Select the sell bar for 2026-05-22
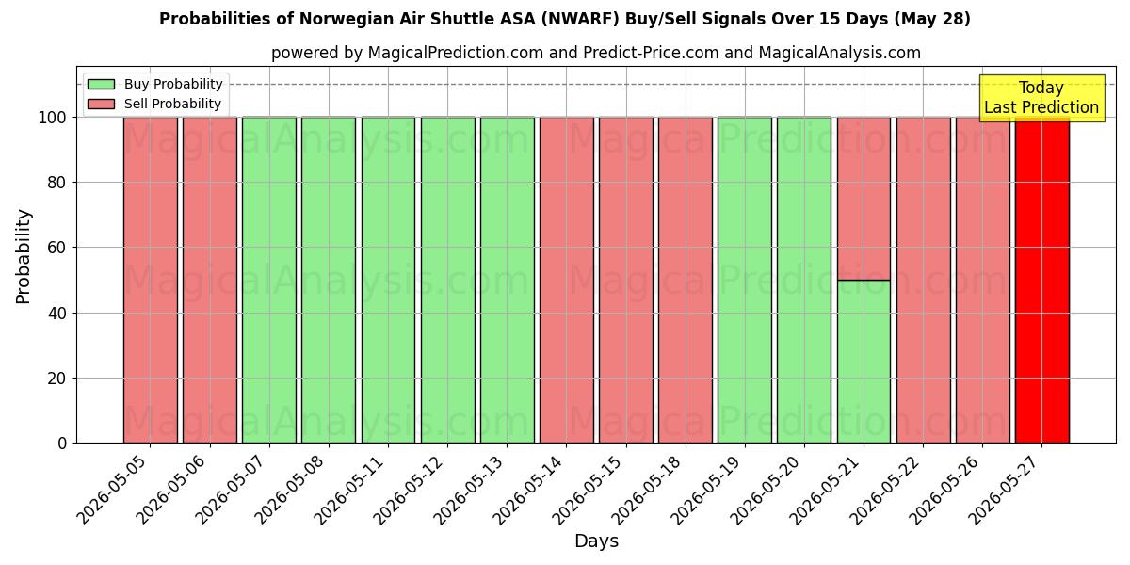1130x565 pixels. pyautogui.click(x=923, y=280)
